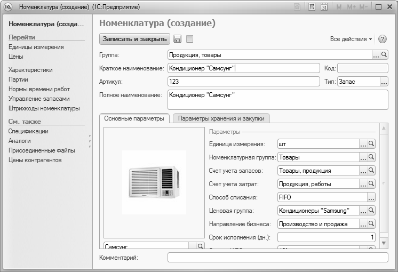Screen dimensions: 398x272
Task: Choose Группа with the ellipsis button
Action: 376,54
